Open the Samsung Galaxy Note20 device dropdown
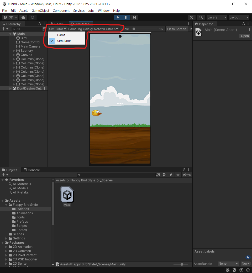 (93, 29)
